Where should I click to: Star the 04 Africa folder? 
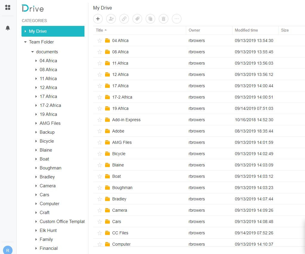point(100,40)
